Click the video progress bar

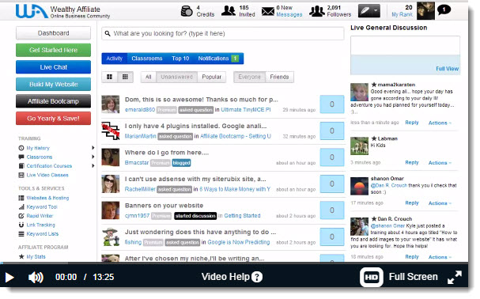(x=234, y=263)
